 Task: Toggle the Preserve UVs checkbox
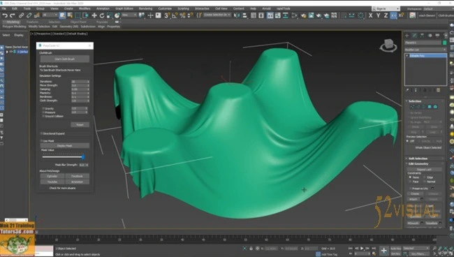[x=410, y=189]
